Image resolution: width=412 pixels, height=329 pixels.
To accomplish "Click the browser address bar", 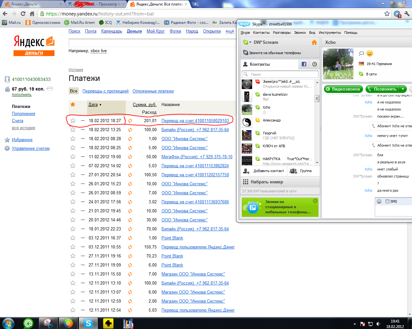I will coord(213,14).
